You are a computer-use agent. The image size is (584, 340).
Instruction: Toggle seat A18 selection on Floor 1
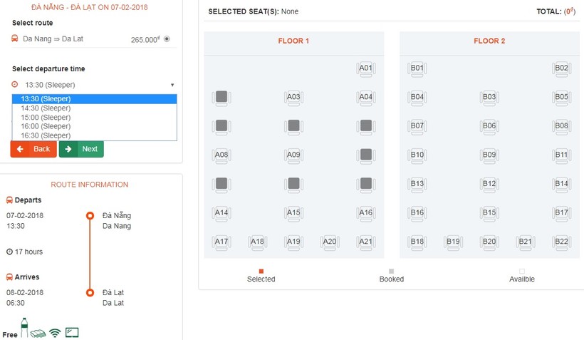click(257, 242)
